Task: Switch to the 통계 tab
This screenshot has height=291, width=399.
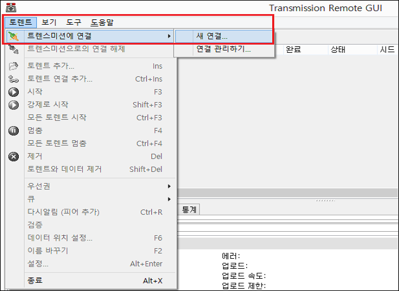Action: [189, 209]
